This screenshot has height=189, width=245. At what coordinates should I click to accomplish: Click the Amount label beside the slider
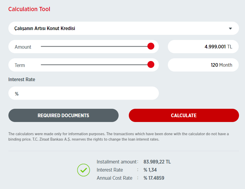23,47
